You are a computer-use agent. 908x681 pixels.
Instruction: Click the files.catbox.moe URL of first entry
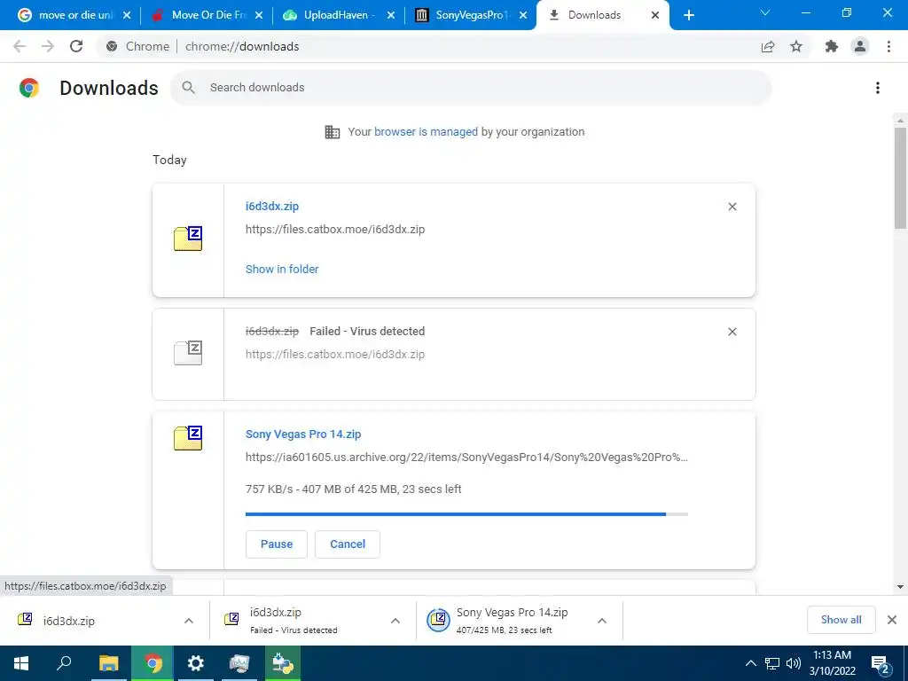pyautogui.click(x=335, y=230)
